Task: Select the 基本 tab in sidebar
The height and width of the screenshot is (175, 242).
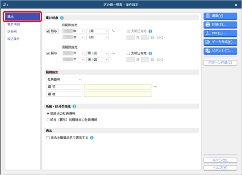Action: [22, 17]
